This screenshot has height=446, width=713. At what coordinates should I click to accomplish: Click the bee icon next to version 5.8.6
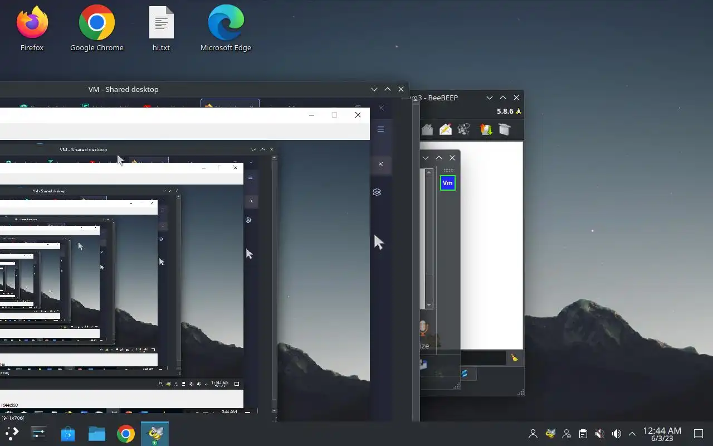click(x=519, y=111)
